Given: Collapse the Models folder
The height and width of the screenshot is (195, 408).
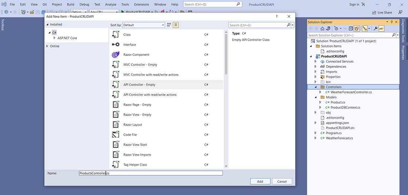Looking at the screenshot, I should coord(315,97).
